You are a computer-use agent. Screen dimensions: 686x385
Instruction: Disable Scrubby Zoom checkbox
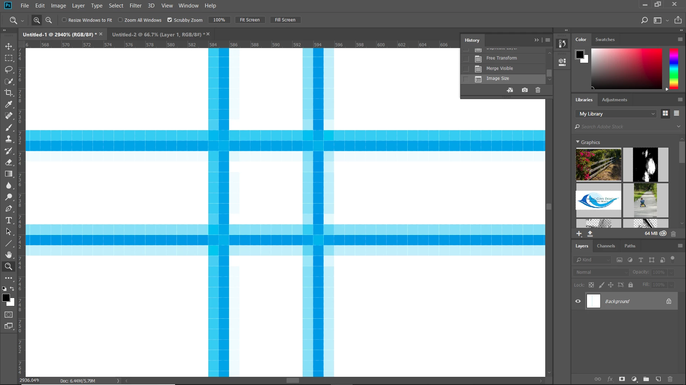pyautogui.click(x=170, y=20)
